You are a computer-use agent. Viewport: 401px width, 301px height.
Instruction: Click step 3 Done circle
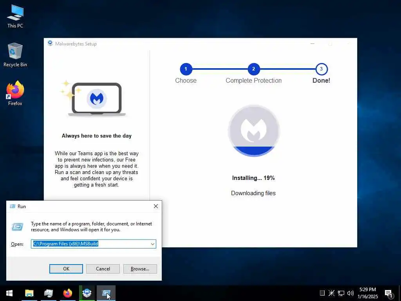(322, 69)
